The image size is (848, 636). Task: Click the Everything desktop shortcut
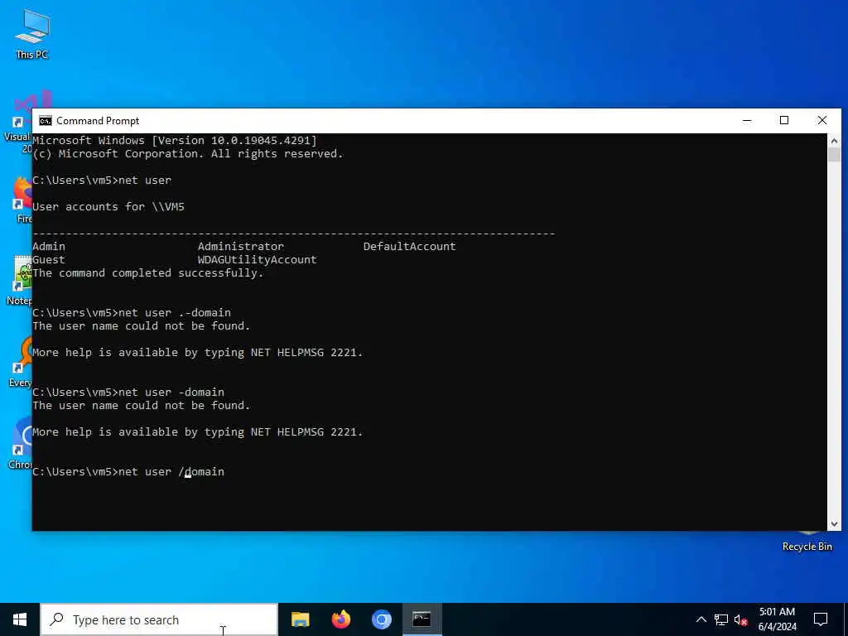(21, 364)
